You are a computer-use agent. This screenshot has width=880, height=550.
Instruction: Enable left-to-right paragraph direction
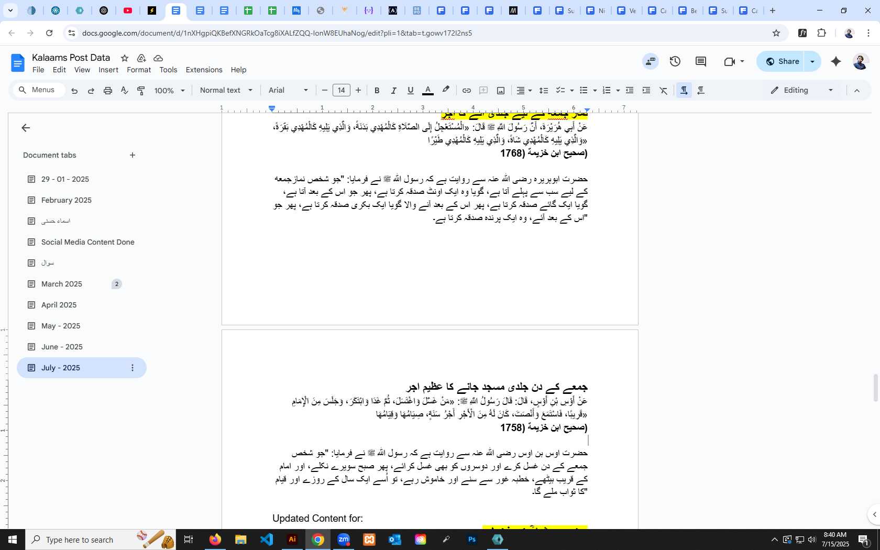tap(684, 91)
